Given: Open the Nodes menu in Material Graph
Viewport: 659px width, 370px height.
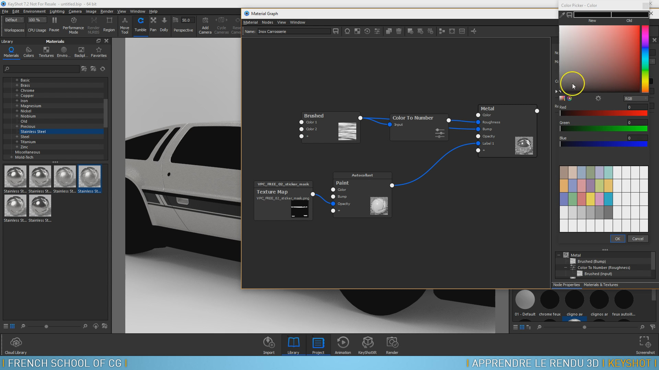Looking at the screenshot, I should coord(267,22).
